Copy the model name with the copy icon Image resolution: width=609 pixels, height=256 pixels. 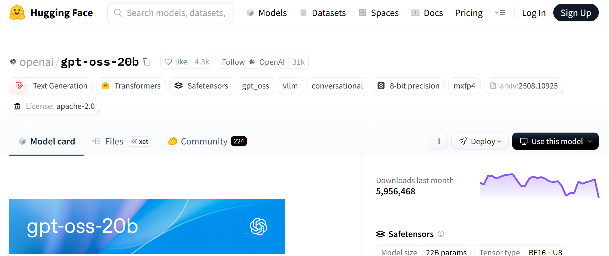(x=147, y=62)
